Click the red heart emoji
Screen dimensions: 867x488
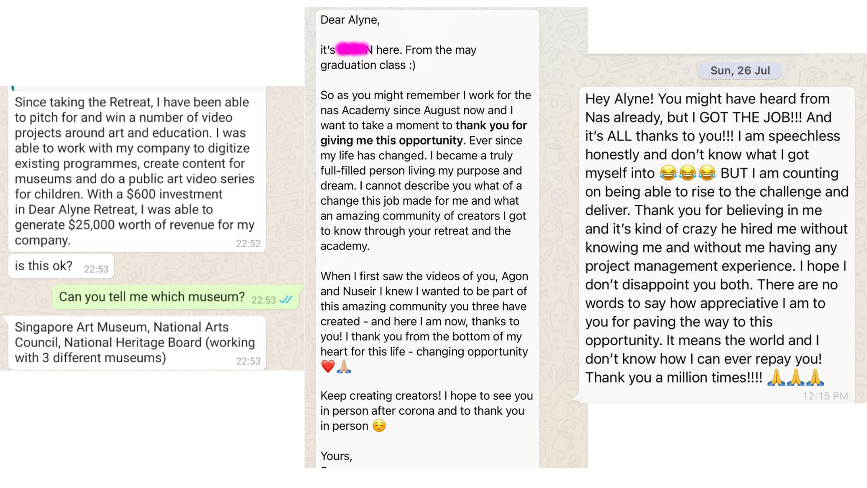pyautogui.click(x=328, y=366)
